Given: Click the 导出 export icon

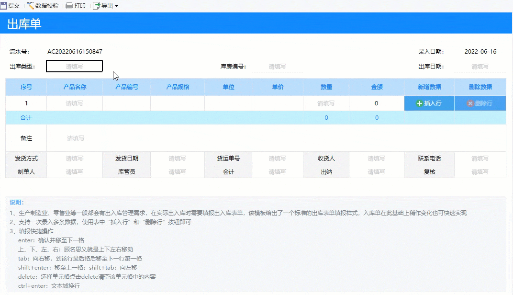Looking at the screenshot, I should point(97,6).
